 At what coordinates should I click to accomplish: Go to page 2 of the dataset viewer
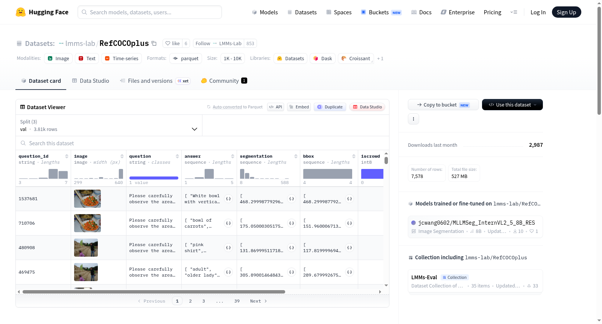pyautogui.click(x=190, y=301)
